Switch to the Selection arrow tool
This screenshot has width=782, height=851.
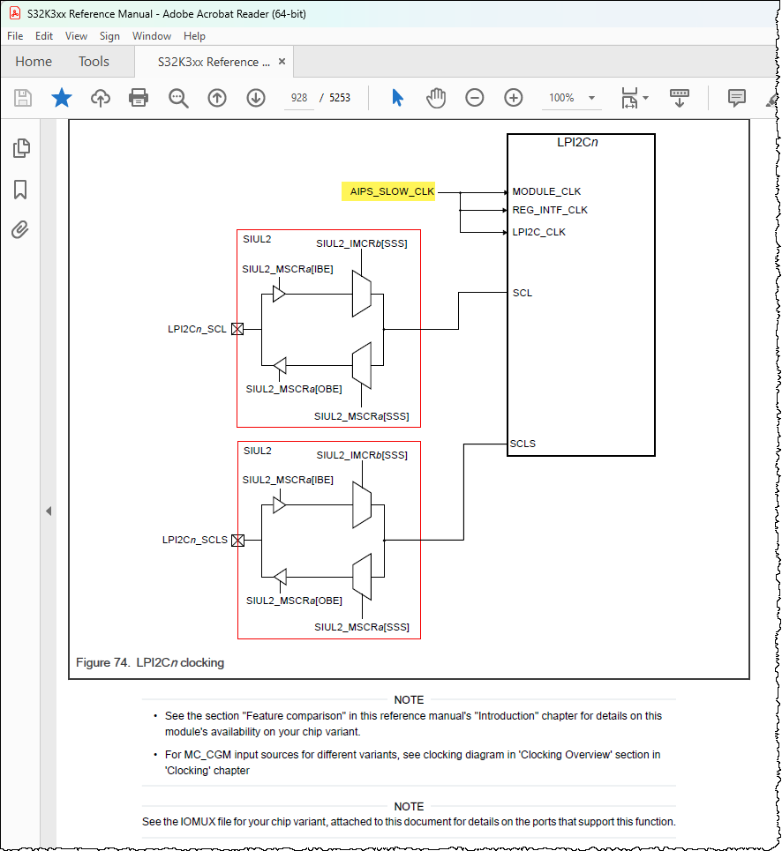[397, 98]
